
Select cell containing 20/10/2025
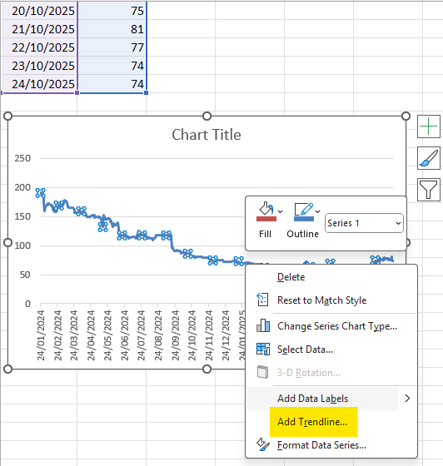point(39,11)
